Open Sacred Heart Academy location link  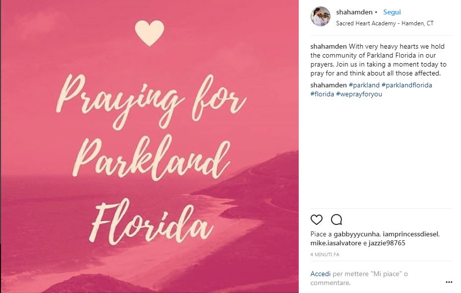(x=385, y=23)
